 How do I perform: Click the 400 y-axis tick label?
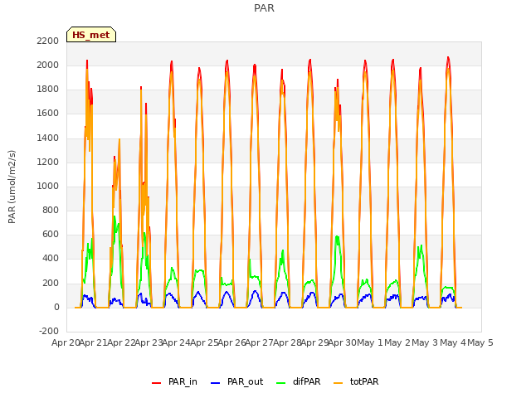tap(51, 259)
